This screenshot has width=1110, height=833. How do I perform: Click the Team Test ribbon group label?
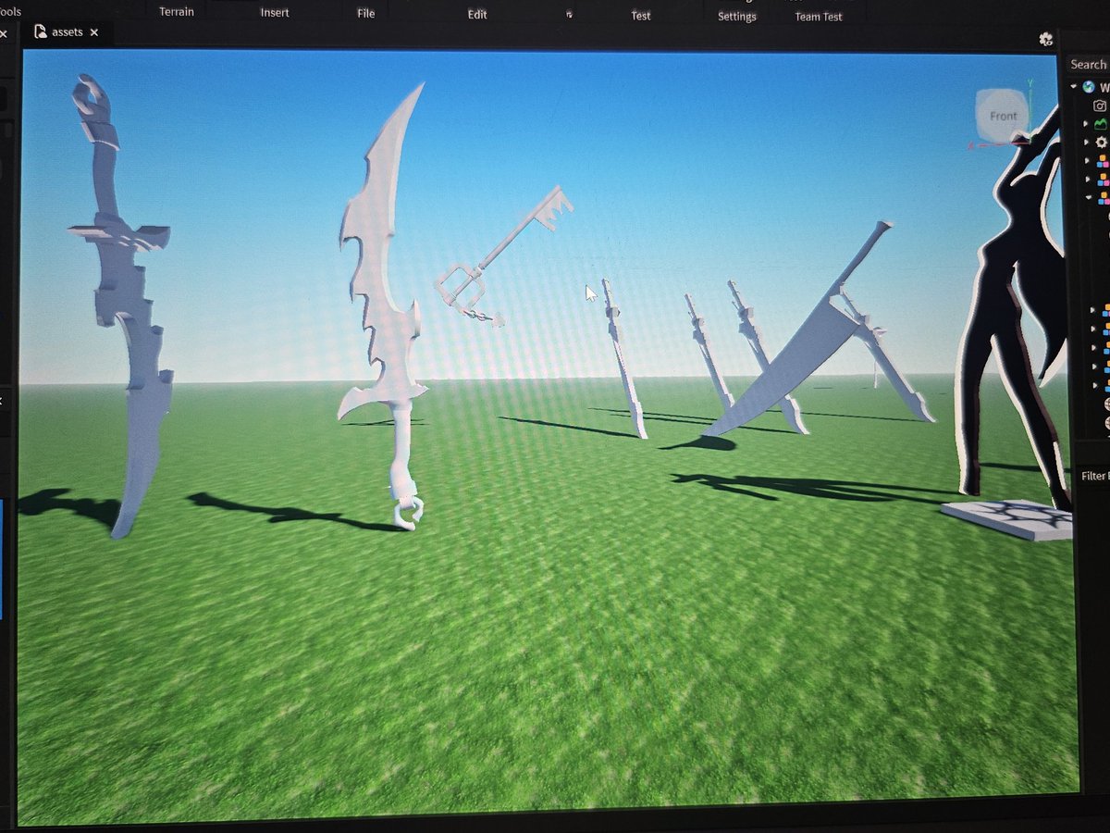819,17
